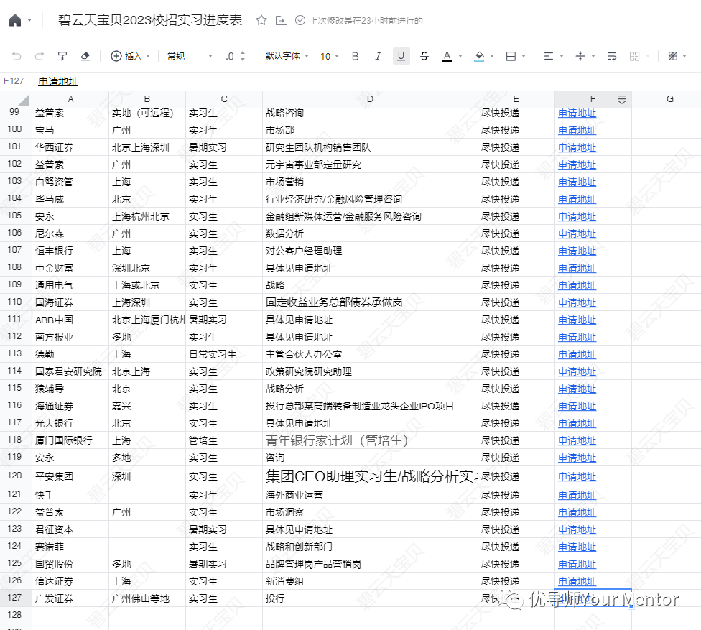This screenshot has height=630, width=701.
Task: Open the horizontal alignment options
Action: pyautogui.click(x=549, y=56)
